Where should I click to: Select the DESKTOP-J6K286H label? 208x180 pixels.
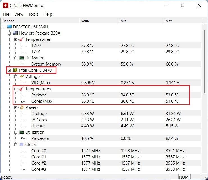click(30, 27)
